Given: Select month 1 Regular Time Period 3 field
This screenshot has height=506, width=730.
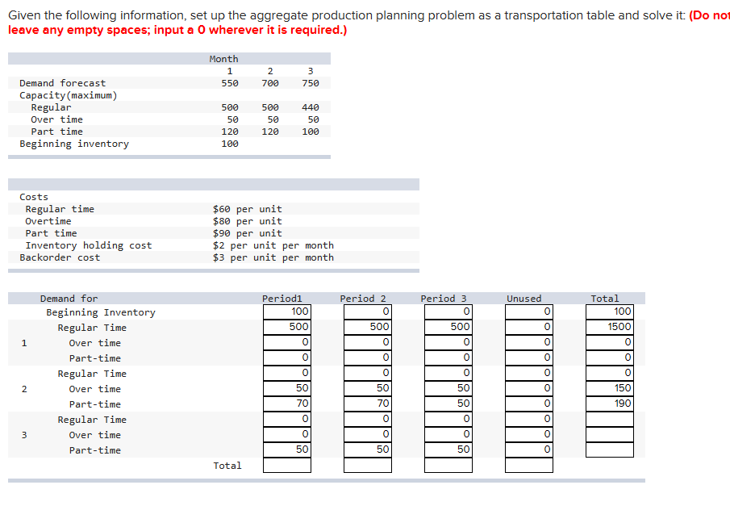Looking at the screenshot, I should coord(448,327).
